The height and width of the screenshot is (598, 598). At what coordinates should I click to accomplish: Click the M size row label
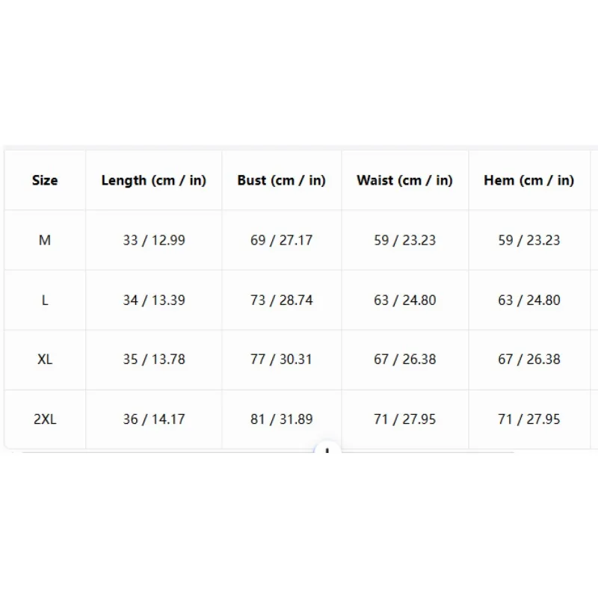click(x=45, y=240)
